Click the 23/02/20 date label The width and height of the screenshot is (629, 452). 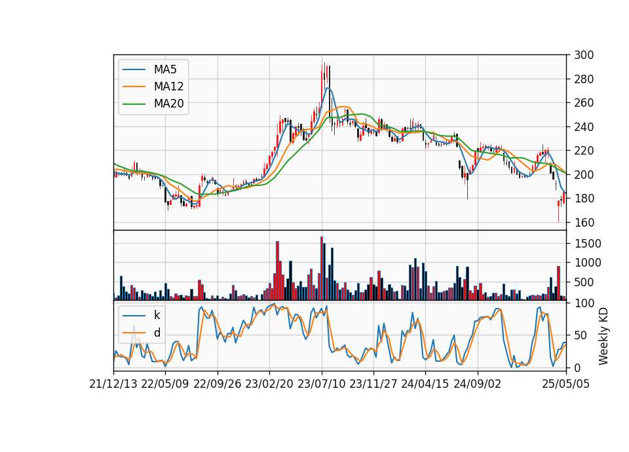(269, 384)
